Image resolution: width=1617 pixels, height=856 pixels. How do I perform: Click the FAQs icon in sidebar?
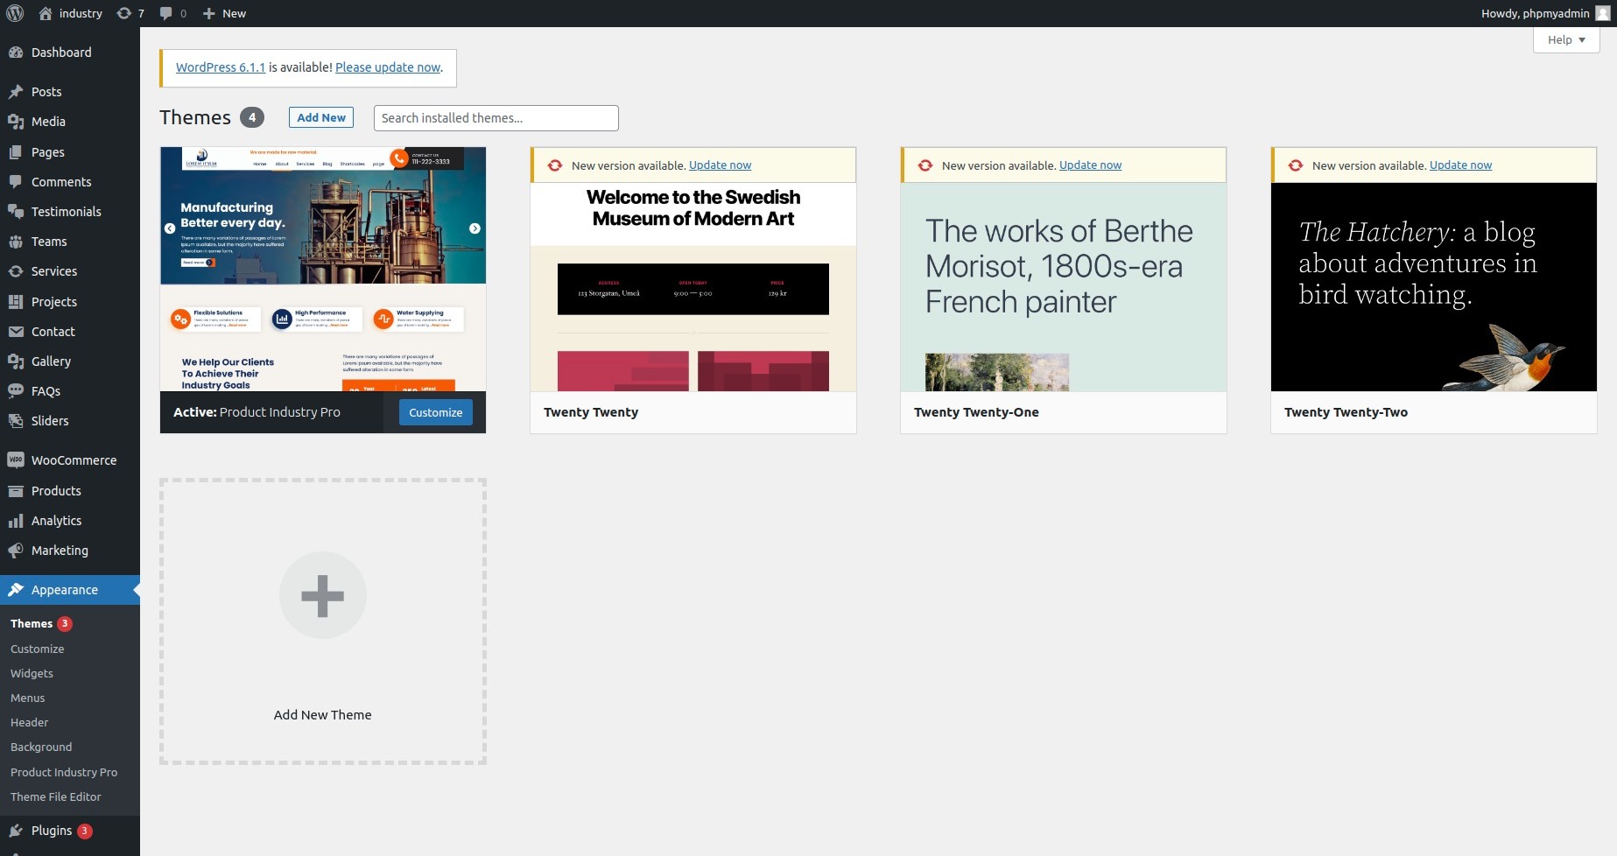pos(16,391)
